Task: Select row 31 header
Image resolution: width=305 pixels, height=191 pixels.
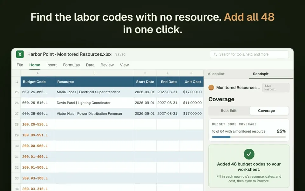Action: [x=16, y=157]
